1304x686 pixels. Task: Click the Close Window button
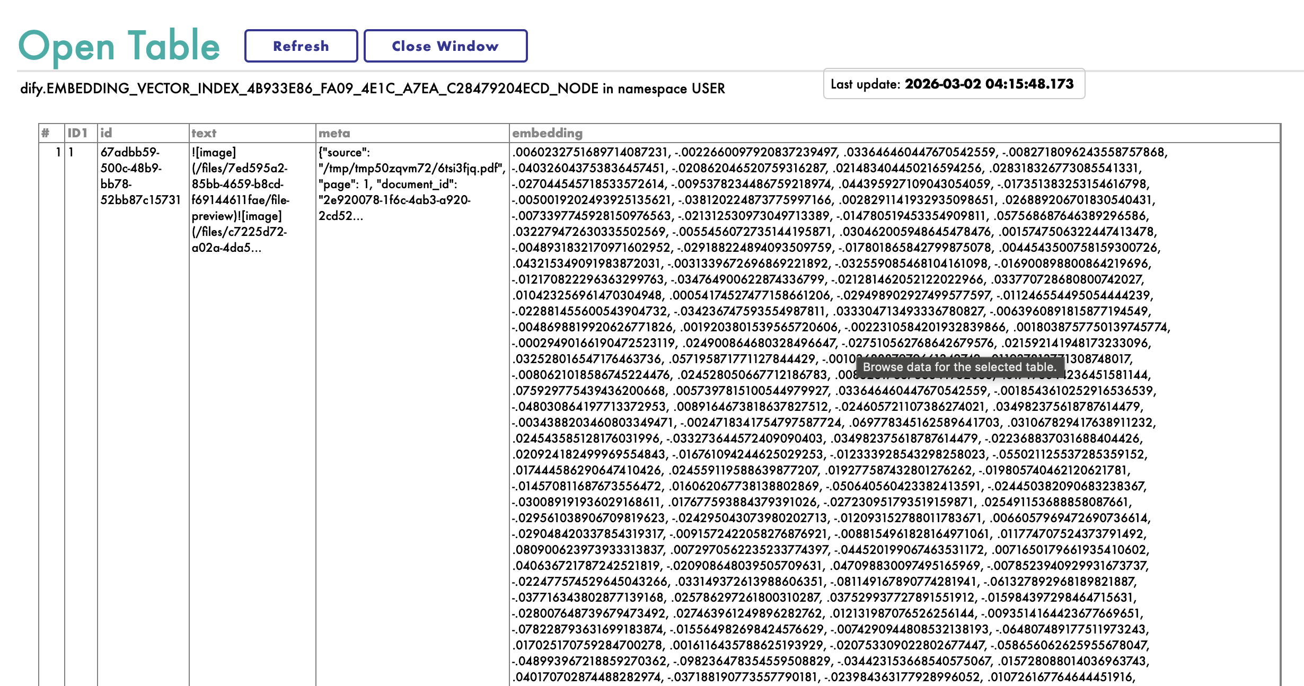pyautogui.click(x=445, y=46)
